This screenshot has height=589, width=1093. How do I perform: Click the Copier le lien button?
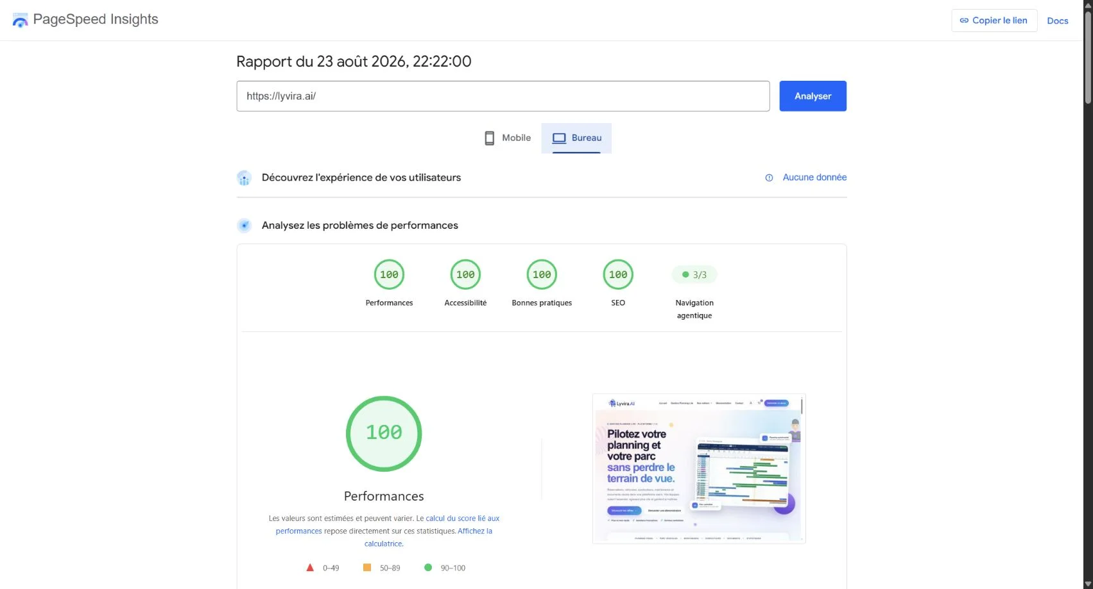click(994, 21)
